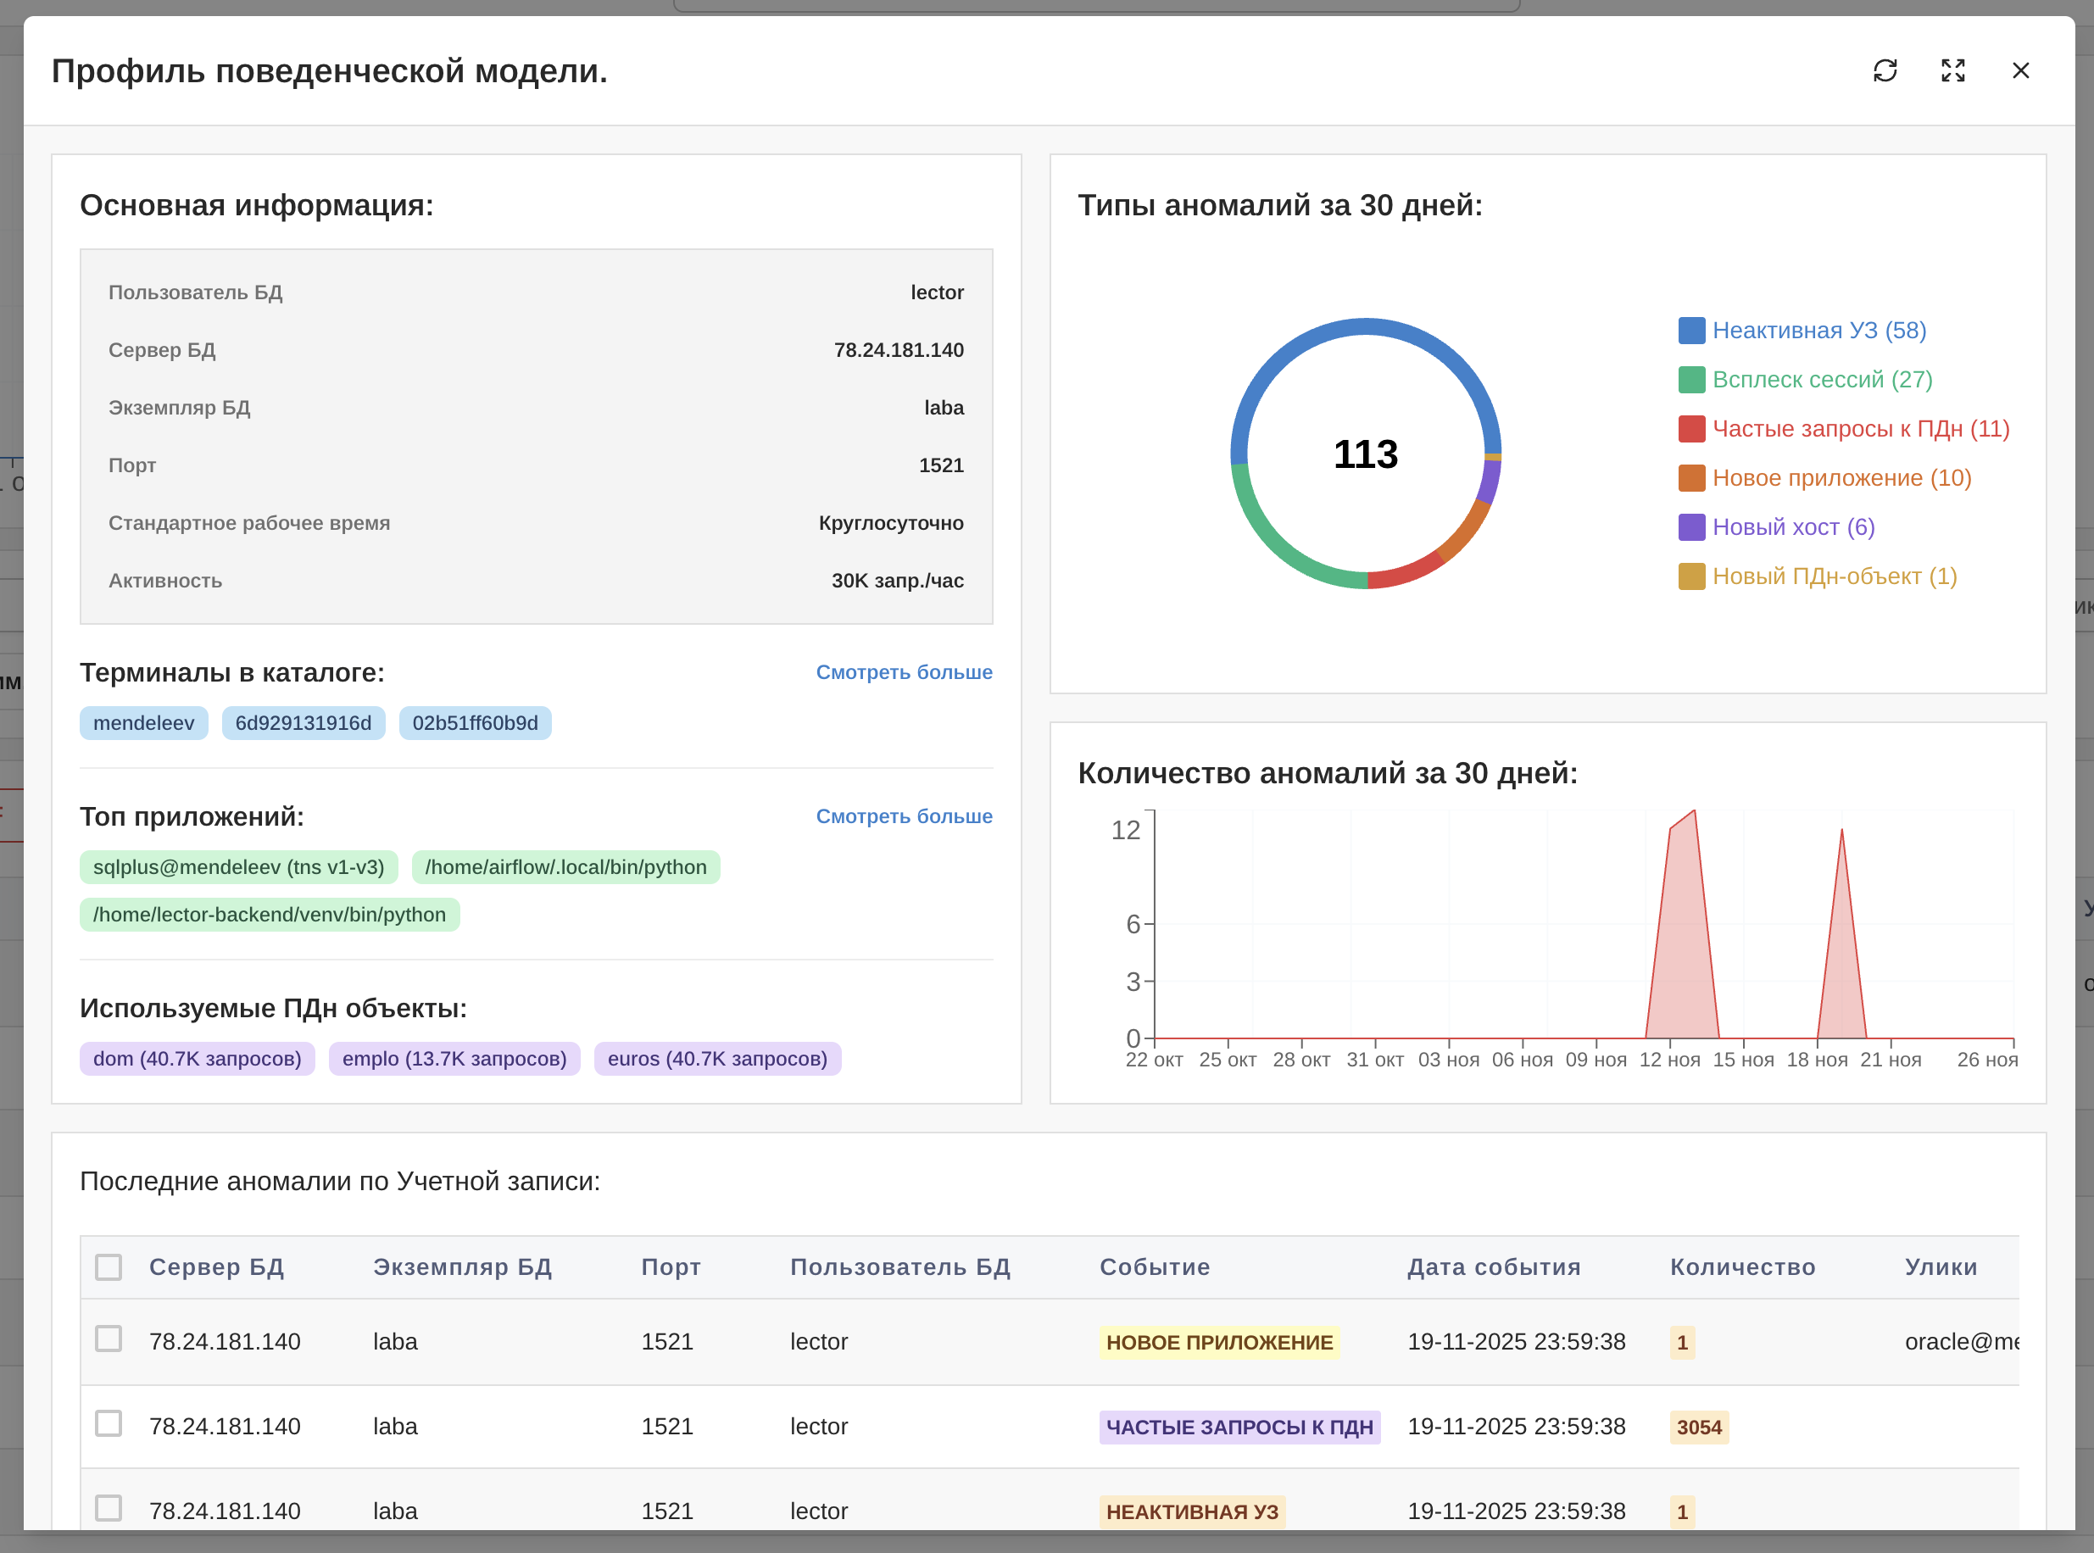The image size is (2094, 1553).
Task: Click the red Частые запросы к ПДн swatch
Action: tap(1690, 429)
